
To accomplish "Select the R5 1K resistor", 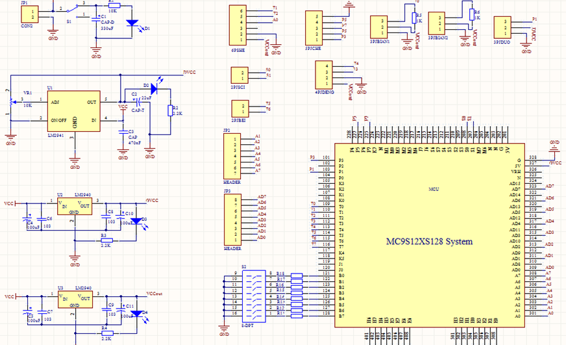I will 414,18.
